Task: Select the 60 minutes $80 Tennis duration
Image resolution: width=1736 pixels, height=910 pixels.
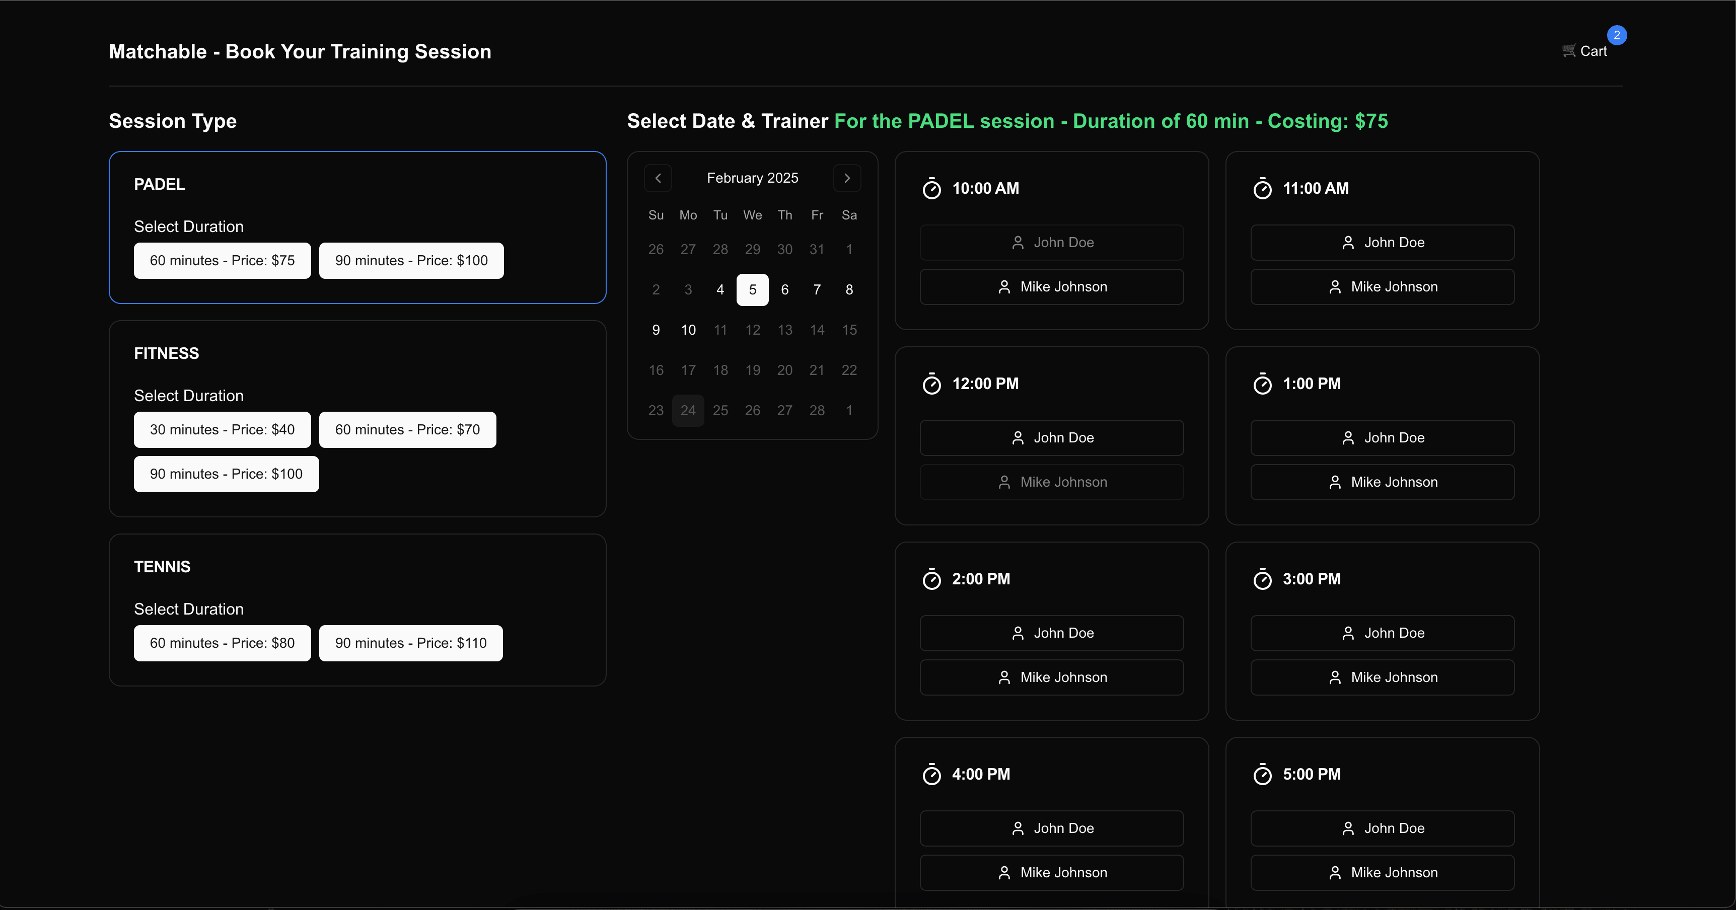Action: click(x=222, y=643)
